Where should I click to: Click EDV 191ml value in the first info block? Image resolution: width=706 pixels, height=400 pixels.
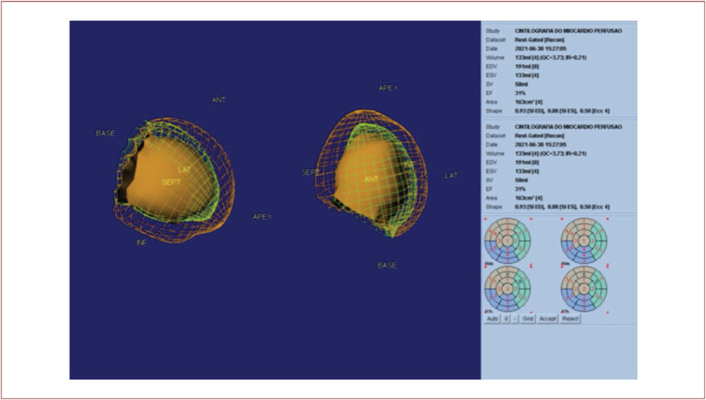point(527,67)
